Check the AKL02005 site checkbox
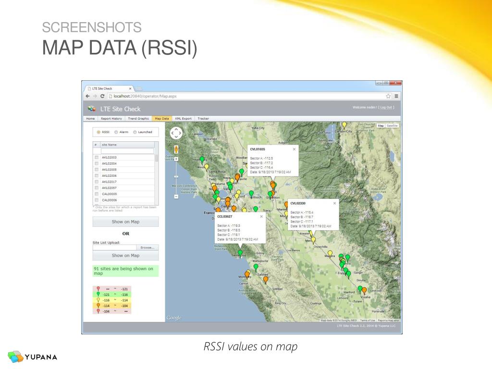Image resolution: width=492 pixels, height=369 pixels. (97, 170)
